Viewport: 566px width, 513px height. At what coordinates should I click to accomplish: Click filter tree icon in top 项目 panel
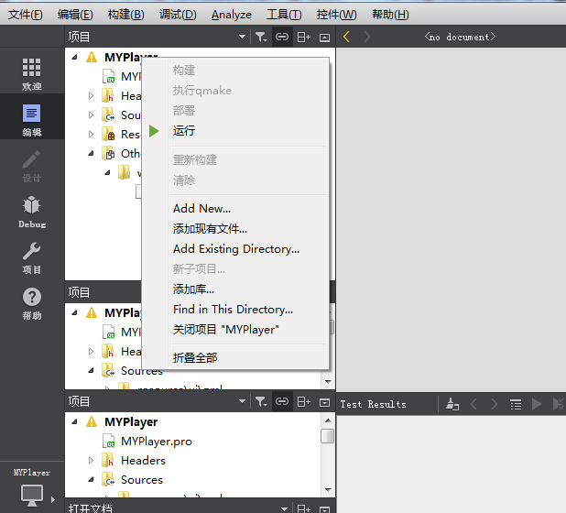(261, 37)
